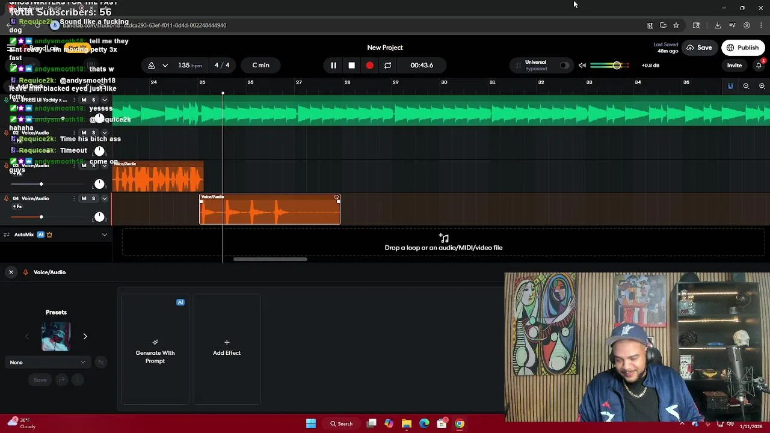
Task: Click the taskbar Search box
Action: click(341, 423)
